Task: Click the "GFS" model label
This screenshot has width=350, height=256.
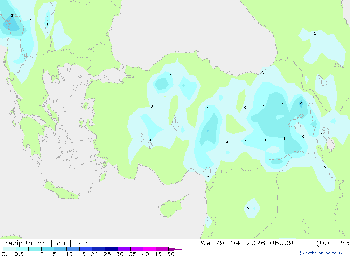Action: pos(83,243)
